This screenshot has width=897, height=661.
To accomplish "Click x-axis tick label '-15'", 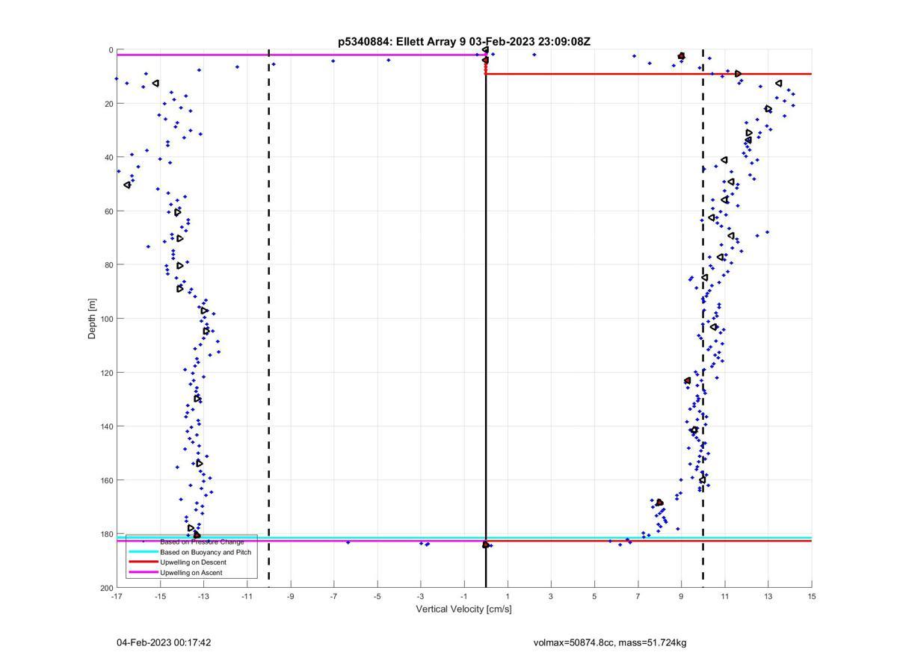I will tap(160, 596).
